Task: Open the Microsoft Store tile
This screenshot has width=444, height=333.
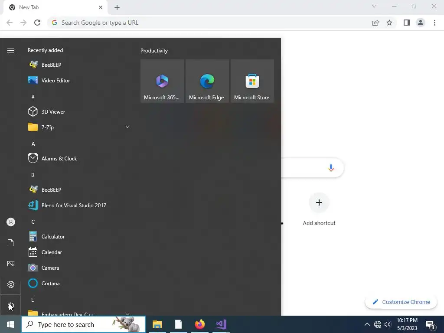Action: (252, 81)
